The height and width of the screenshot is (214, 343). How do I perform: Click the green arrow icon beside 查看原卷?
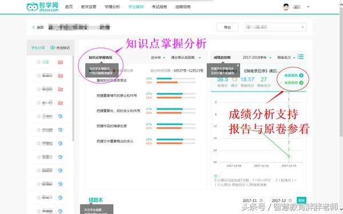[x=301, y=83]
